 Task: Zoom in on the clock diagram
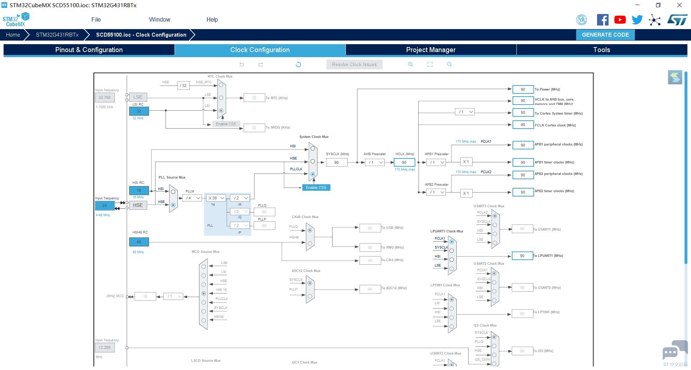coord(410,64)
